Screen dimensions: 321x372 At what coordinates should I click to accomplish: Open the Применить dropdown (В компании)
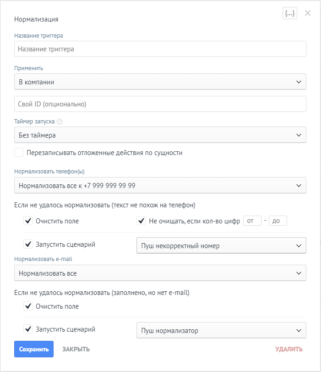click(x=160, y=82)
